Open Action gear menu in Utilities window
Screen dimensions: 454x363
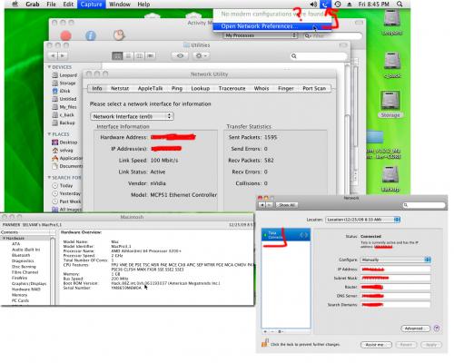point(201,56)
